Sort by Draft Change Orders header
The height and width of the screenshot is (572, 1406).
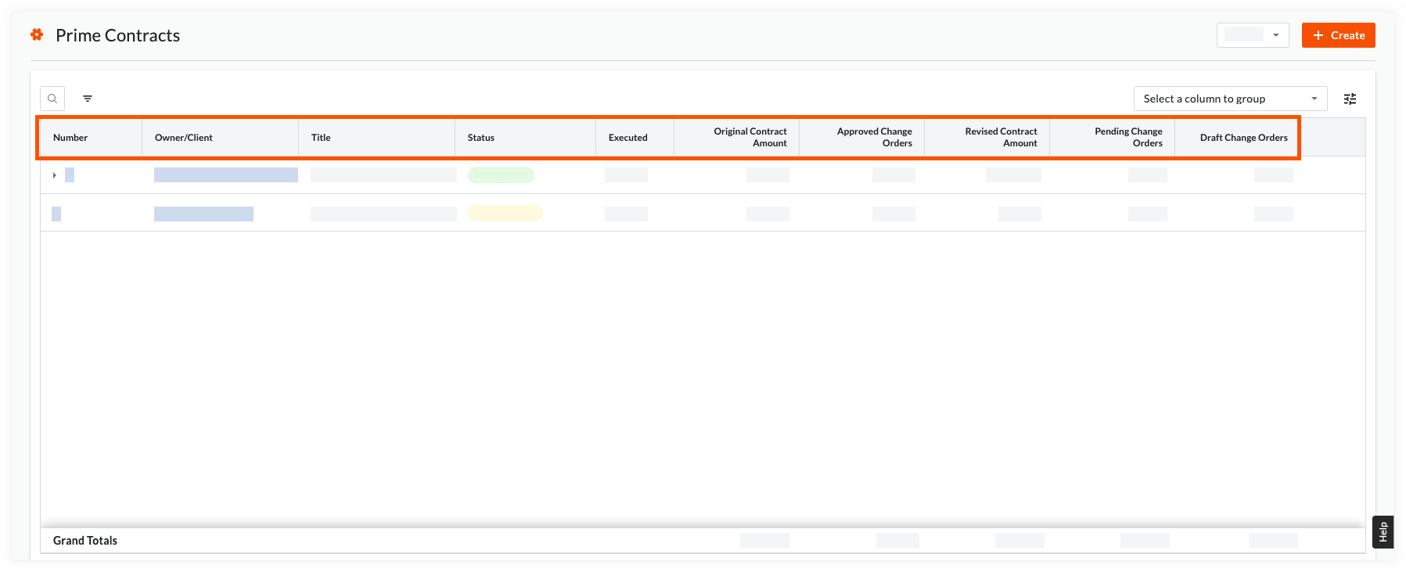tap(1236, 138)
